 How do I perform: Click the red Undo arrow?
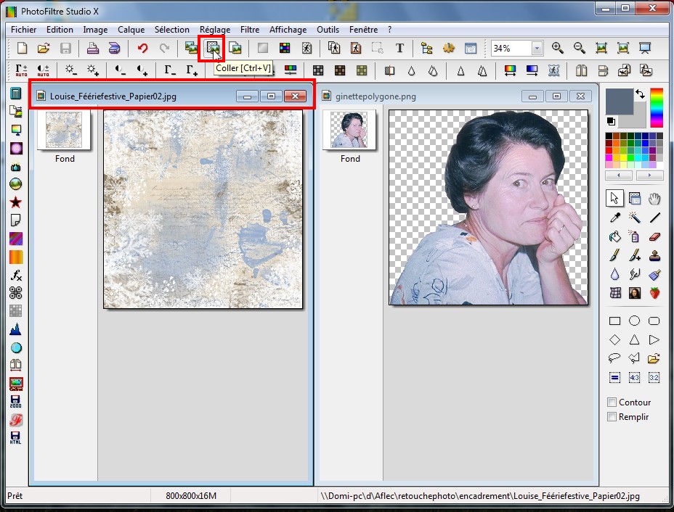[142, 48]
